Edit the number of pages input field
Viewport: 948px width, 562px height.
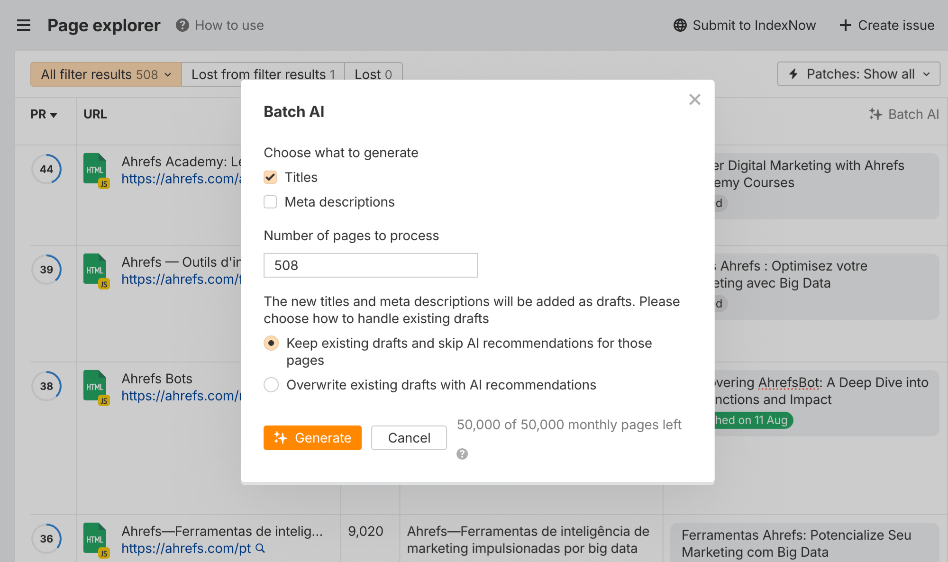371,265
